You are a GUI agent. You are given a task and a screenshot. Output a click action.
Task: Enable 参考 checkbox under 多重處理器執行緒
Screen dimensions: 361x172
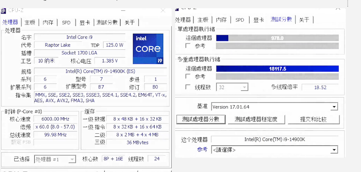(x=188, y=76)
